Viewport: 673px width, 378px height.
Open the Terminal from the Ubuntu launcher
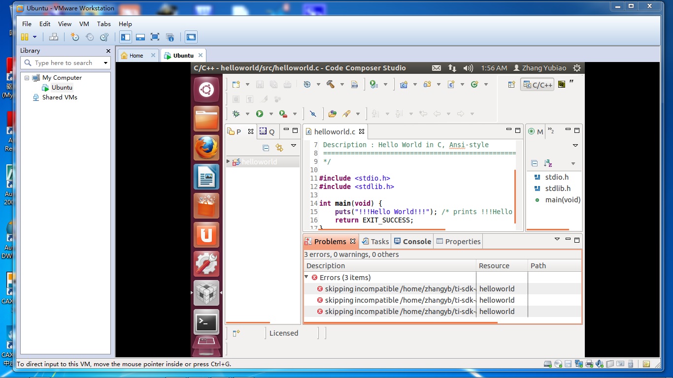[206, 322]
